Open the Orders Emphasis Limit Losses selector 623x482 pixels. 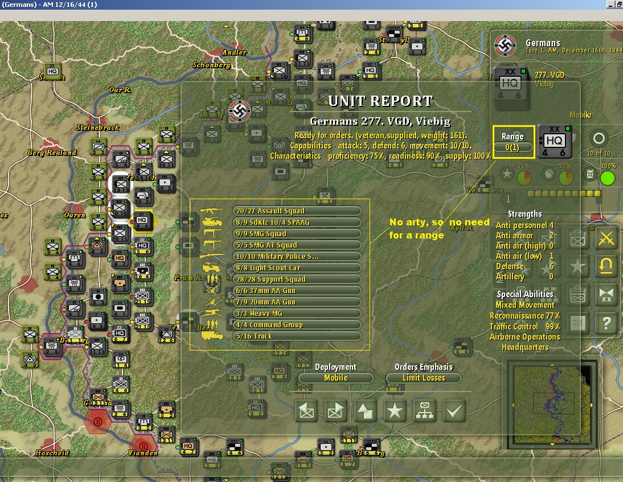[x=424, y=378]
